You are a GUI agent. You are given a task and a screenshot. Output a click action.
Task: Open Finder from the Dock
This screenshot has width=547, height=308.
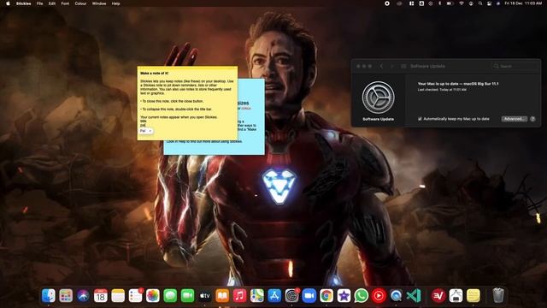tap(49, 296)
